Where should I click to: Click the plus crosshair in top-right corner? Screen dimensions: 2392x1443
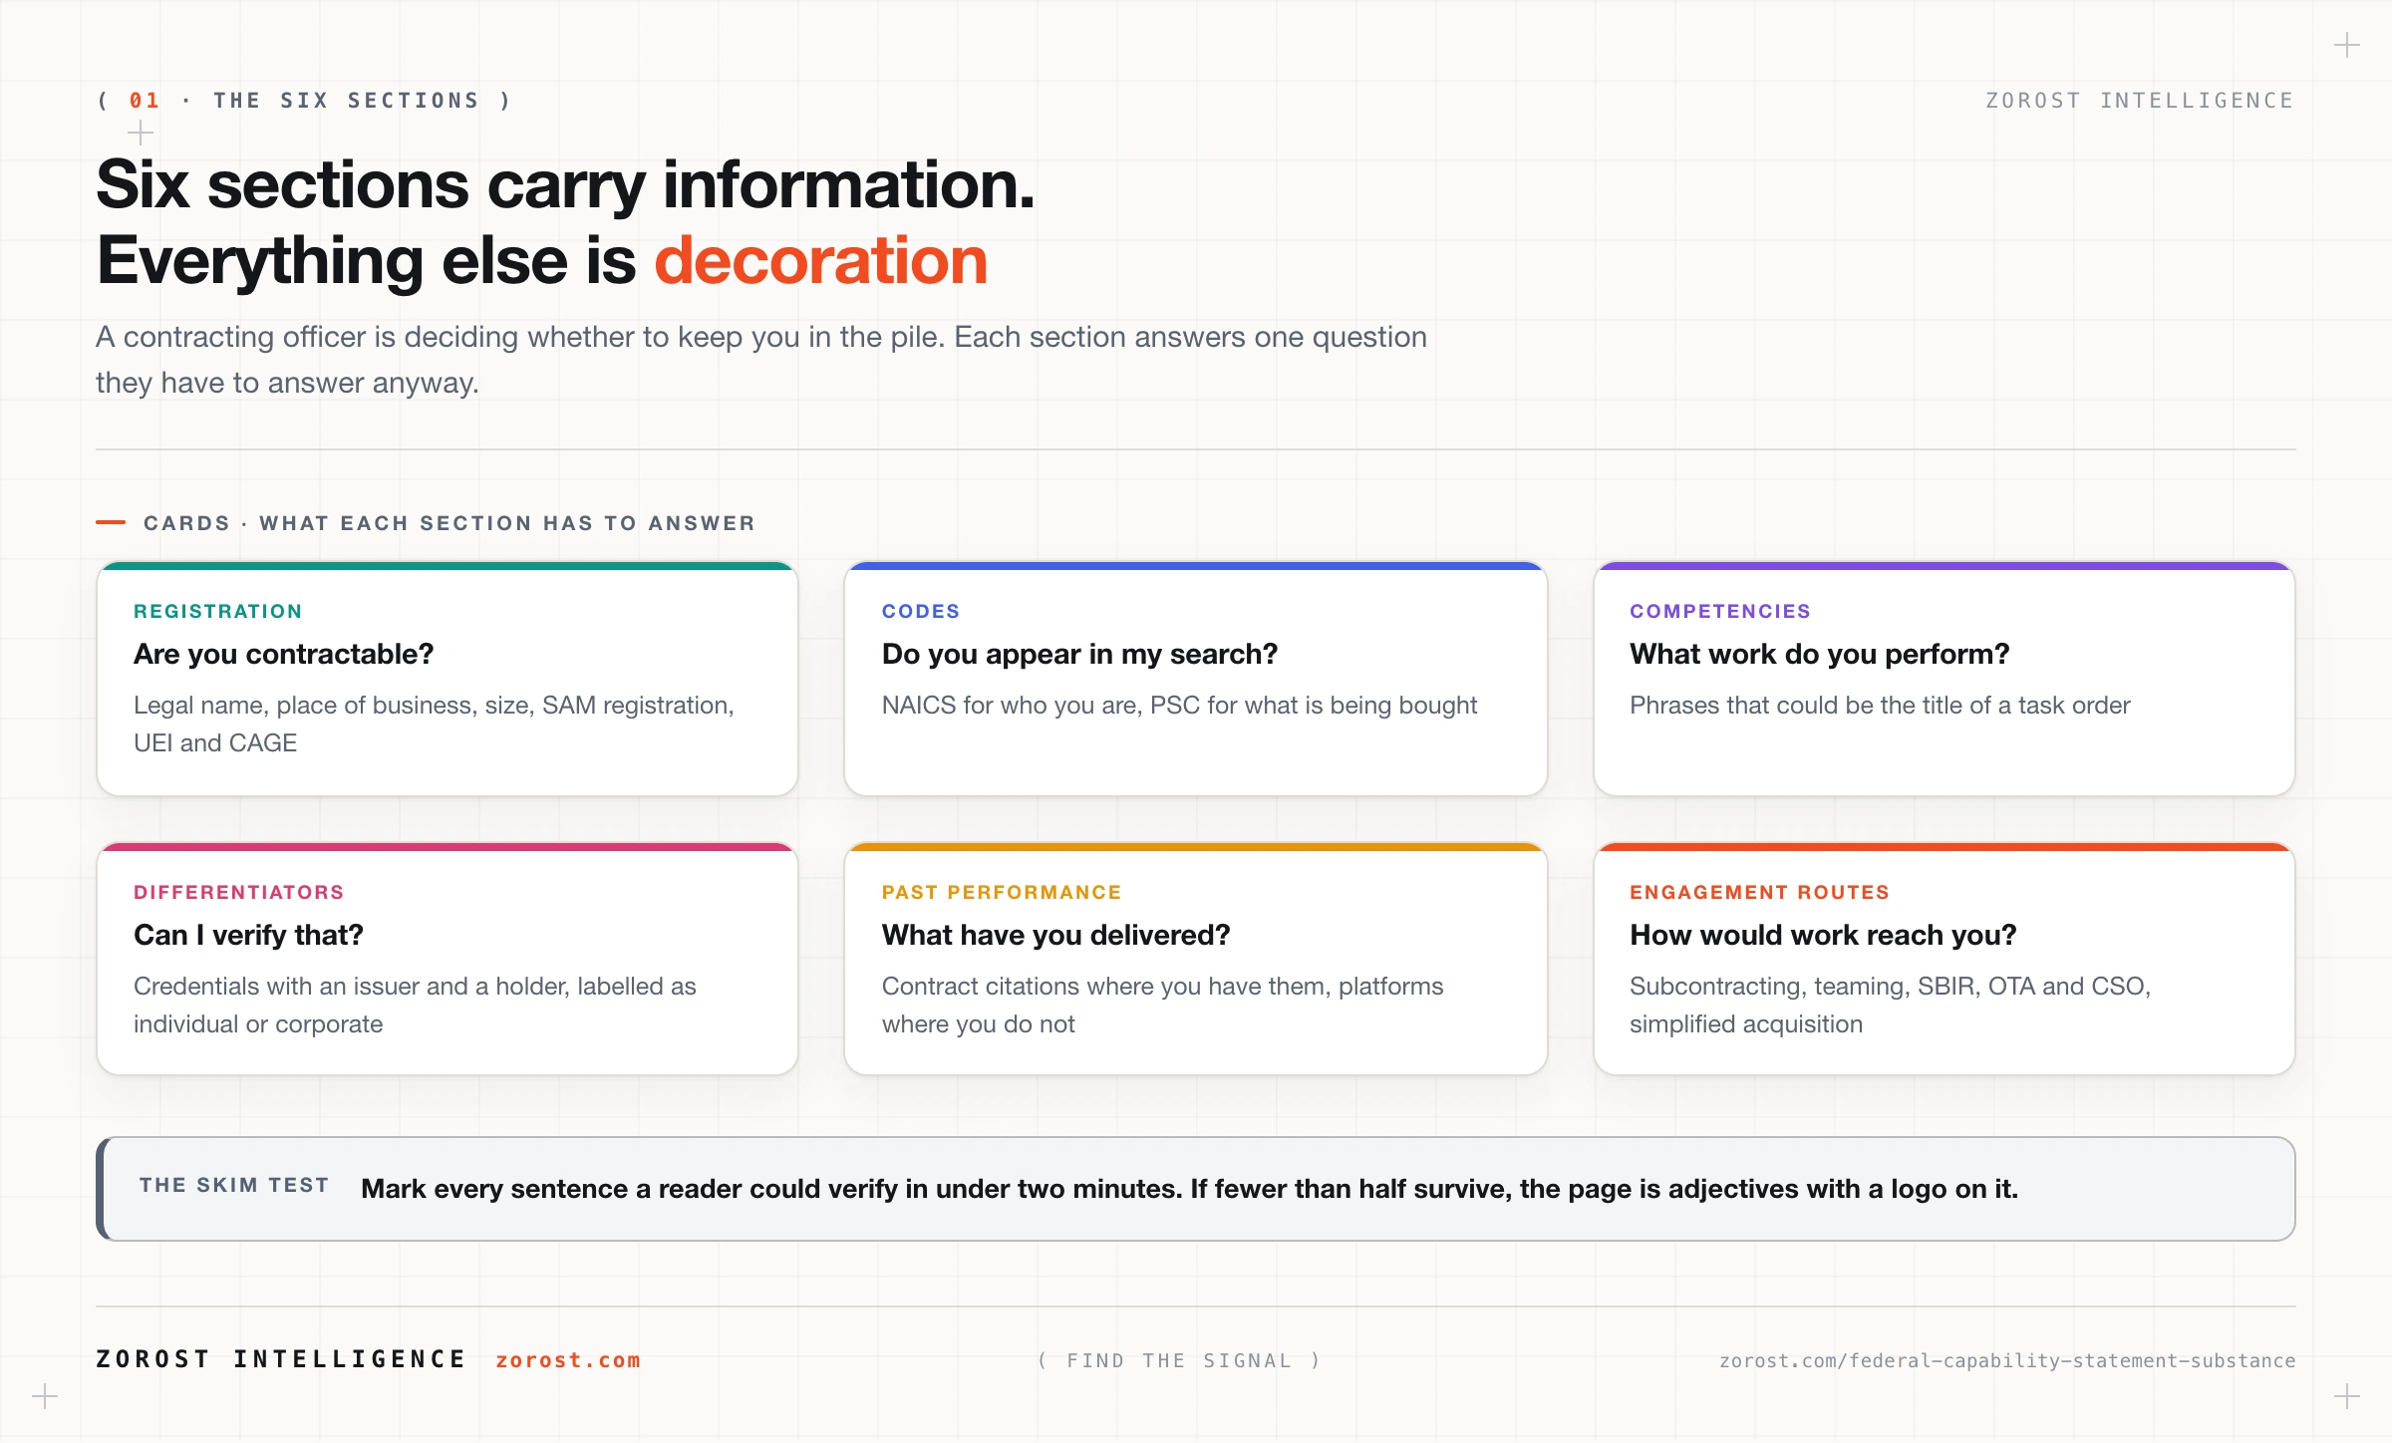point(2347,46)
